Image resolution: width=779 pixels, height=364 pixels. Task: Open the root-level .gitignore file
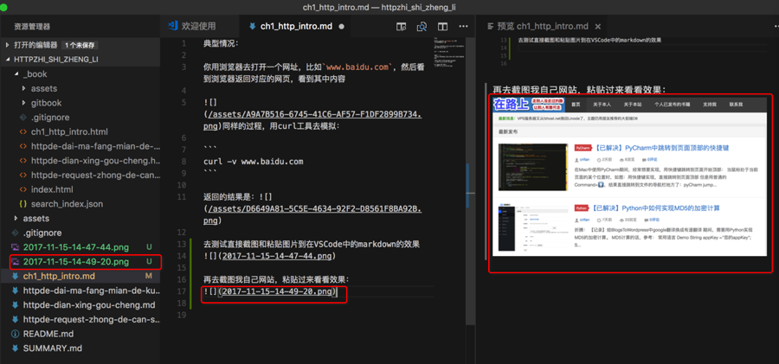coord(42,233)
